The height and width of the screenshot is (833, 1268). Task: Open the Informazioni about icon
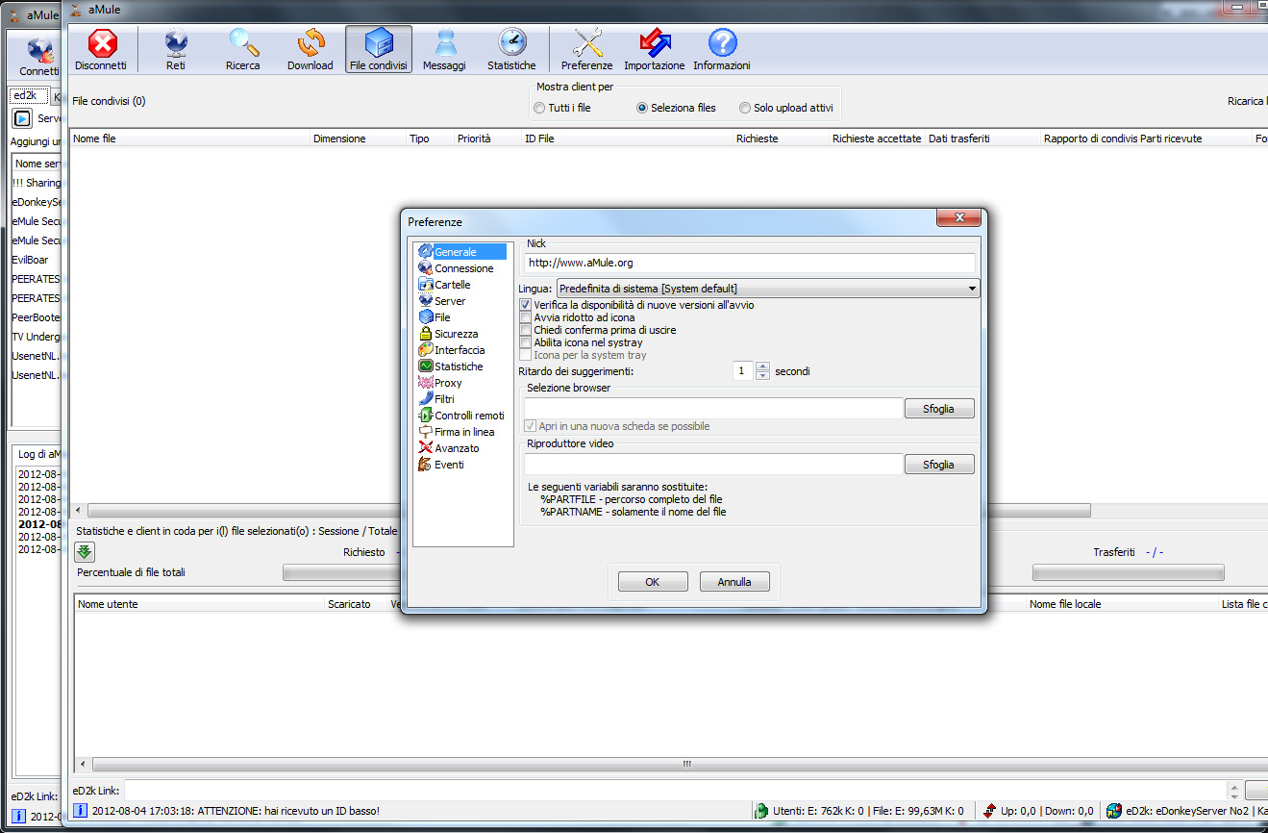[x=721, y=50]
